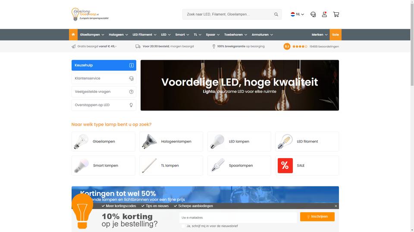
Task: Click the Inschrijven button
Action: pyautogui.click(x=317, y=217)
